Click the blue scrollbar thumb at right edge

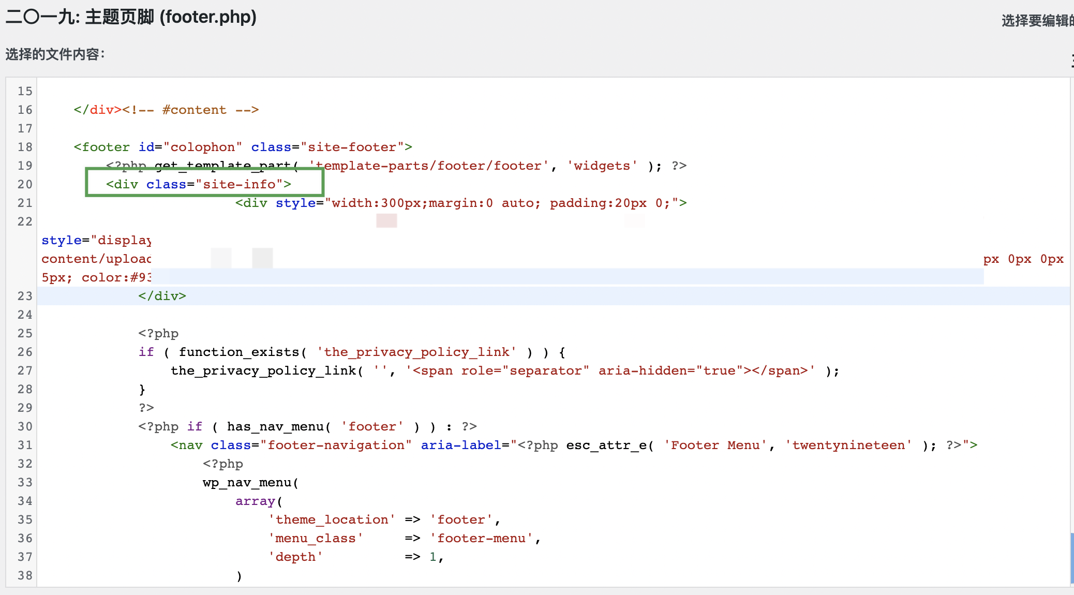point(1071,558)
